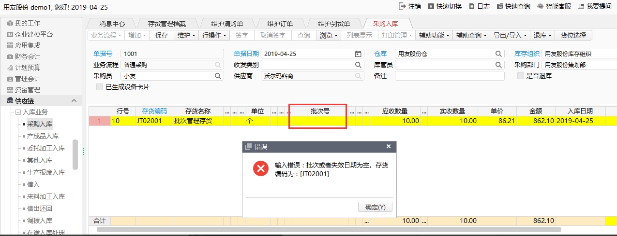This screenshot has height=236, width=617.
Task: Toggle 是否退库 checkbox
Action: [x=520, y=76]
